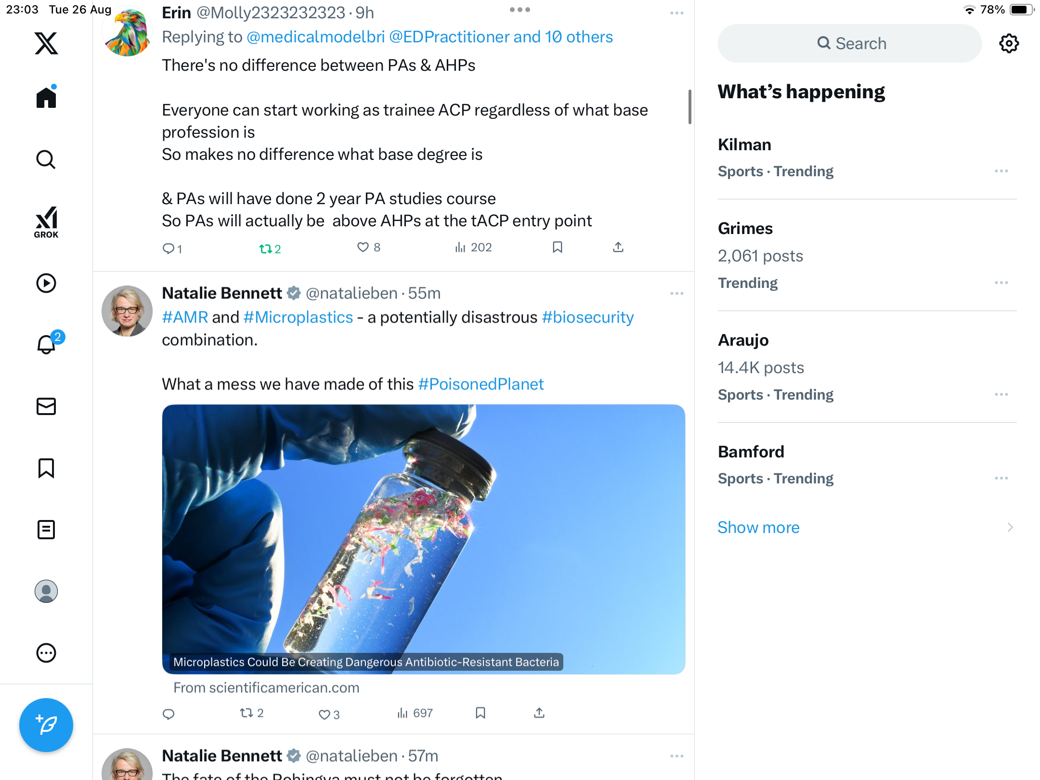Open the #PoisonedPlanet hashtag link
Image resolution: width=1040 pixels, height=780 pixels.
coord(481,384)
